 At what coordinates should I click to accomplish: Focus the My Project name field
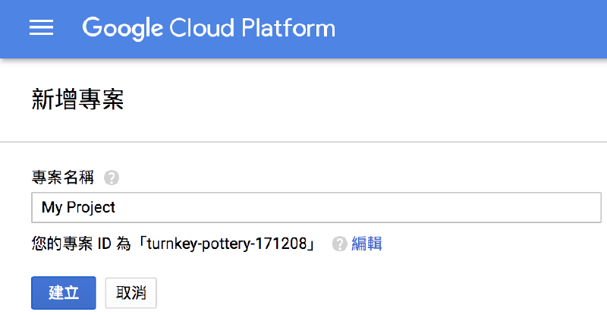pos(303,207)
